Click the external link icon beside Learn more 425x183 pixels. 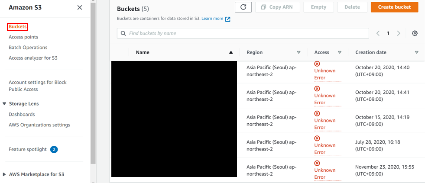coord(228,19)
